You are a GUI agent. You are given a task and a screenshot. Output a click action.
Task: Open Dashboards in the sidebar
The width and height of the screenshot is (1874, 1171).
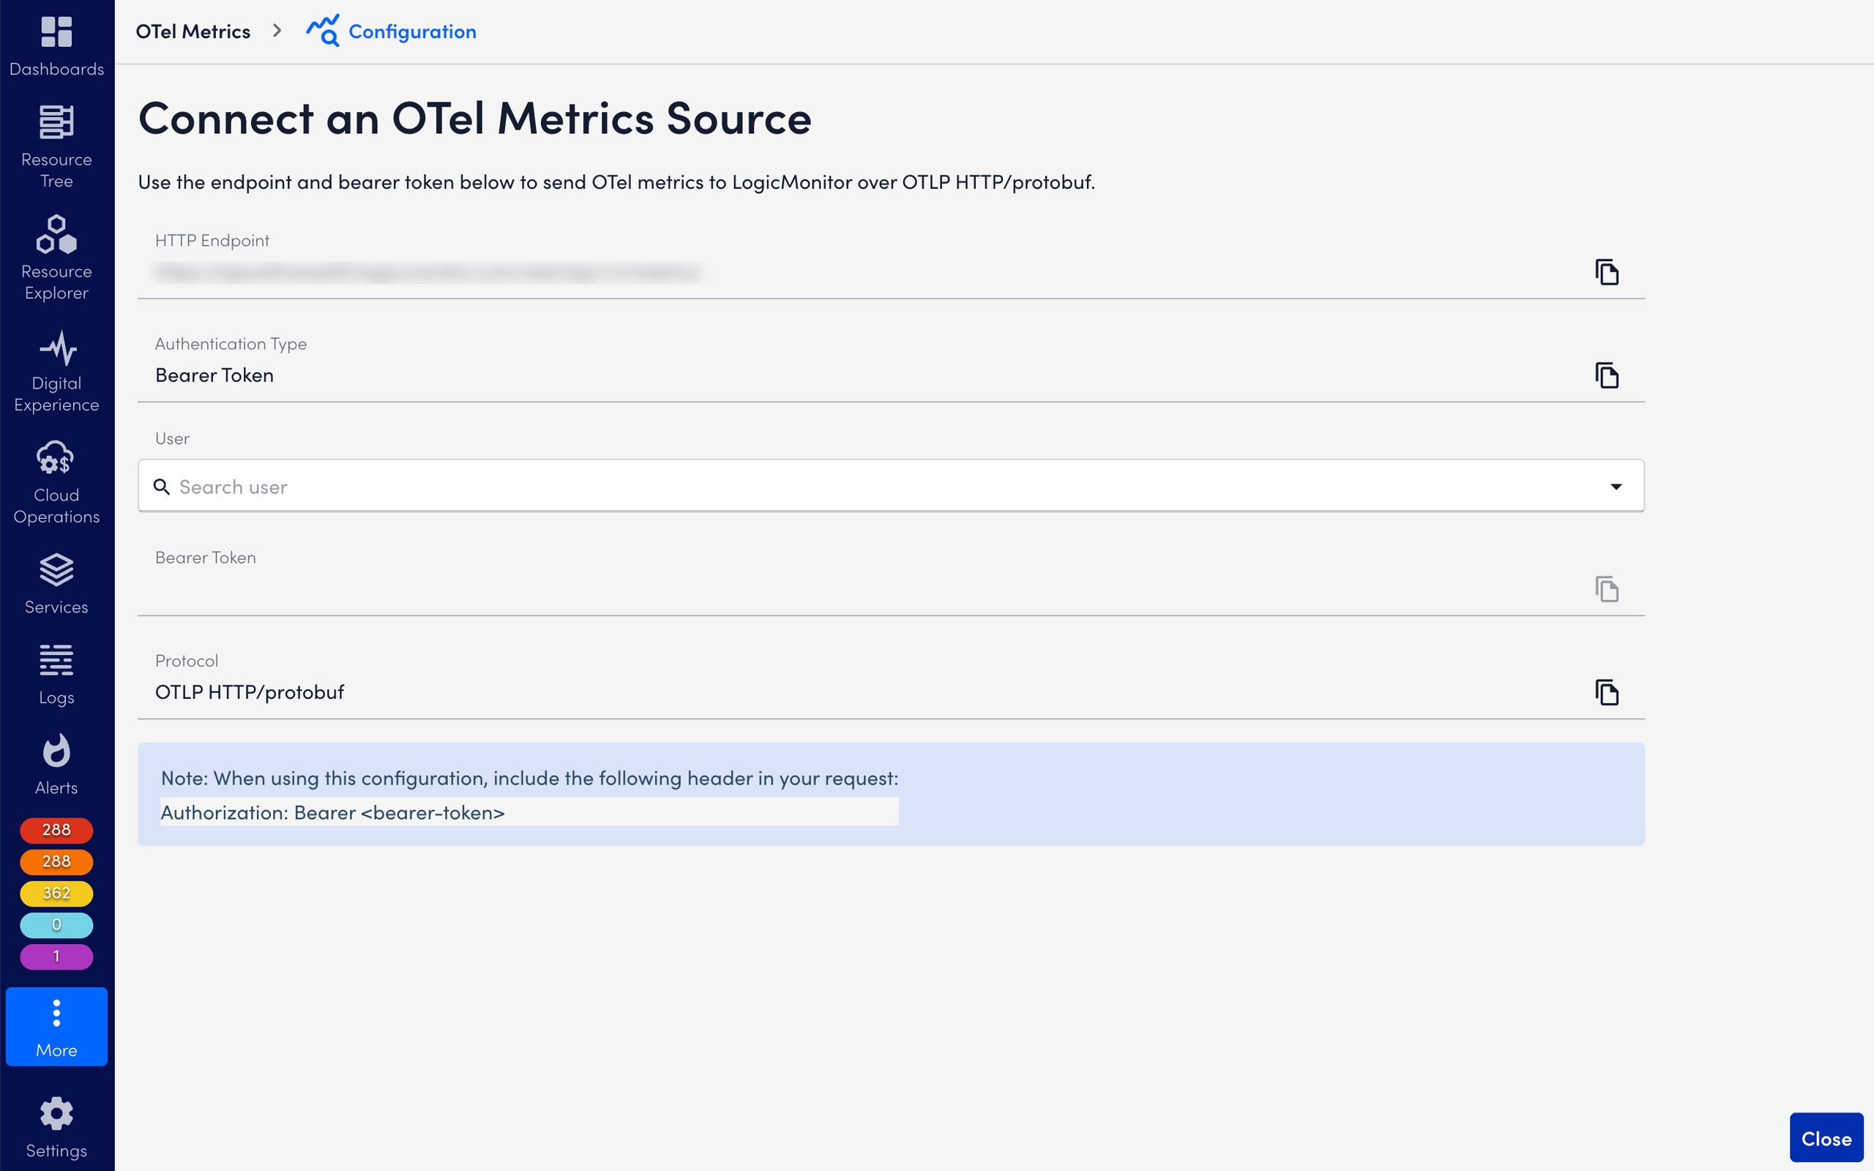tap(56, 46)
